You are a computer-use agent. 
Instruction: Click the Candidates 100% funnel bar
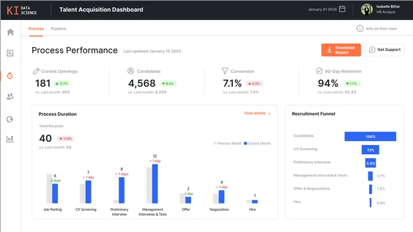(370, 137)
